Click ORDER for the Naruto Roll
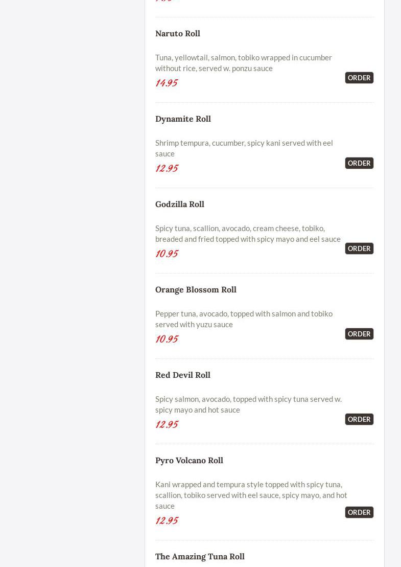Screen dimensions: 401x567 coord(359,78)
